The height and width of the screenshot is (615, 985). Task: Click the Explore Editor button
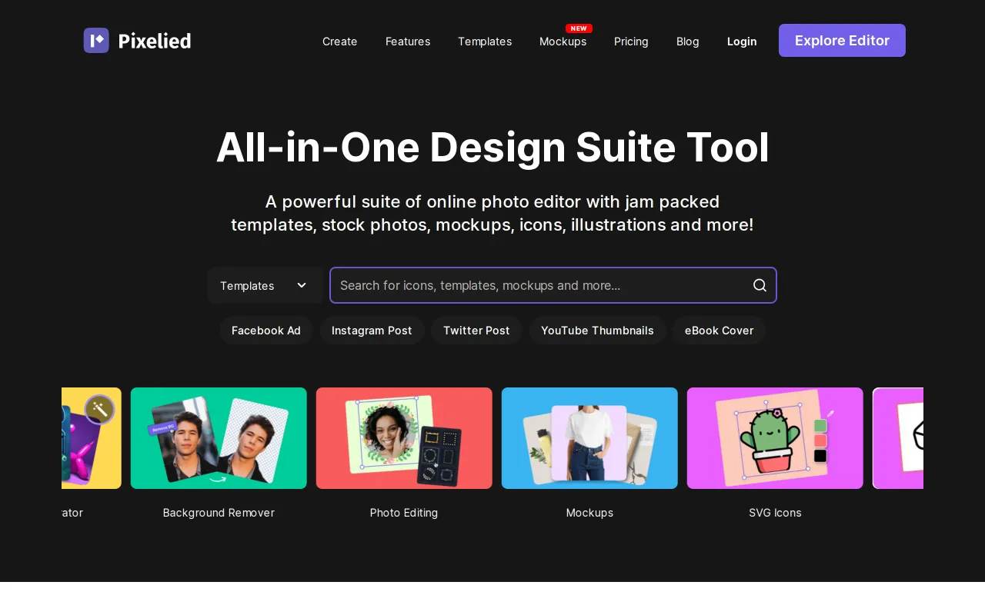842,41
